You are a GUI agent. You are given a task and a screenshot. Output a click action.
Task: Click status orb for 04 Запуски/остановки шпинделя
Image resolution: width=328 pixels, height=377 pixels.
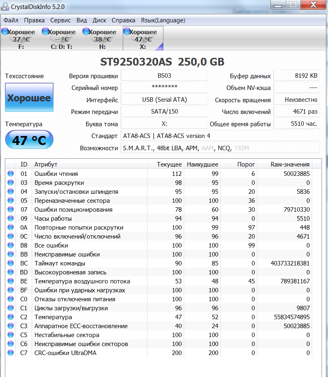click(x=11, y=191)
